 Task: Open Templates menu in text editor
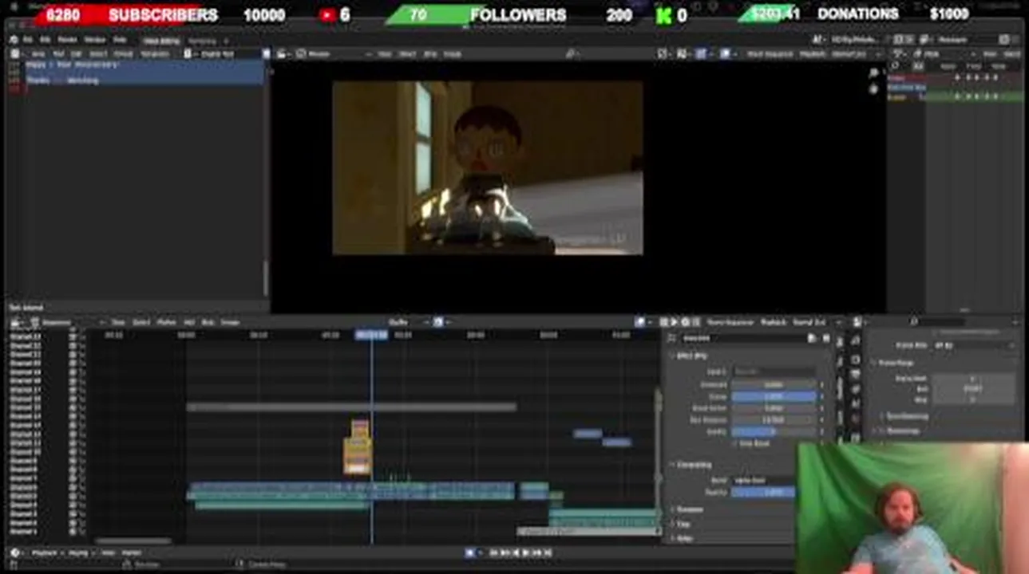(154, 54)
